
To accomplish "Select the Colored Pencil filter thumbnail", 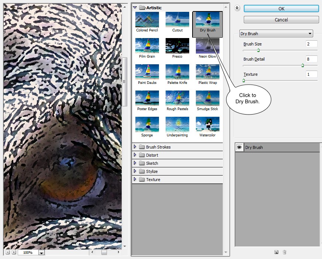I will 147,20.
